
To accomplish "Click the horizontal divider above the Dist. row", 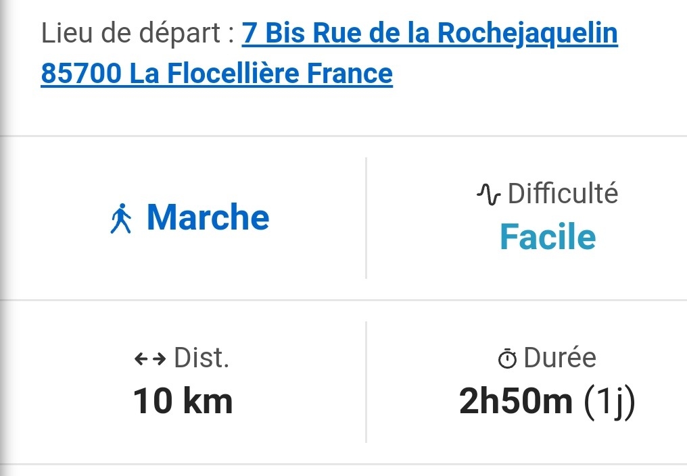I will pos(343,300).
